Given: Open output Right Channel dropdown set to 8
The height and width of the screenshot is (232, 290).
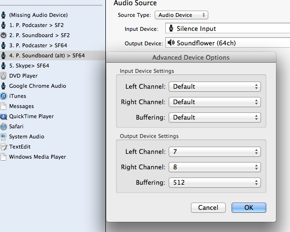Looking at the screenshot, I should (x=215, y=167).
